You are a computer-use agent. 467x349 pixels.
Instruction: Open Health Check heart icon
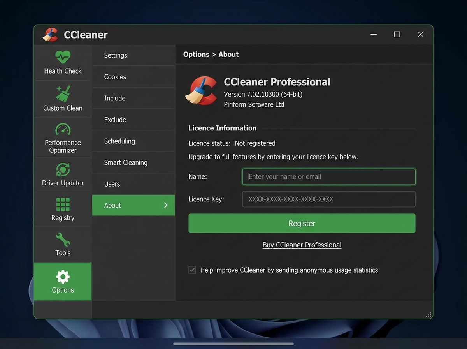point(63,57)
